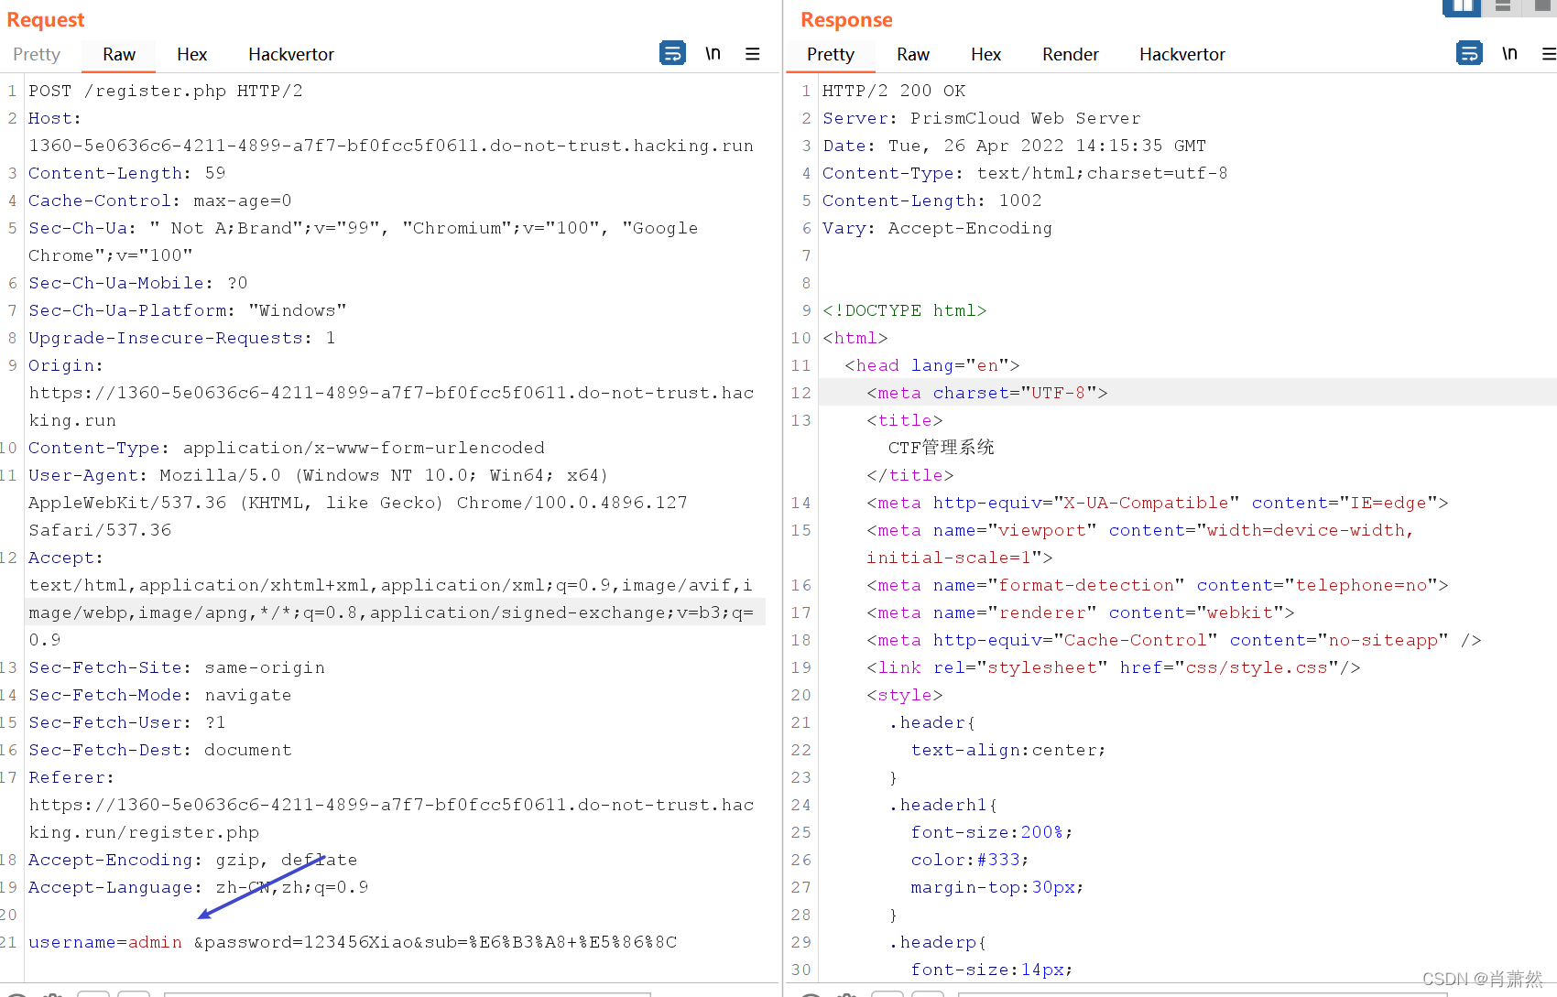This screenshot has height=997, width=1557.
Task: Click the Referer header name in request
Action: click(71, 777)
